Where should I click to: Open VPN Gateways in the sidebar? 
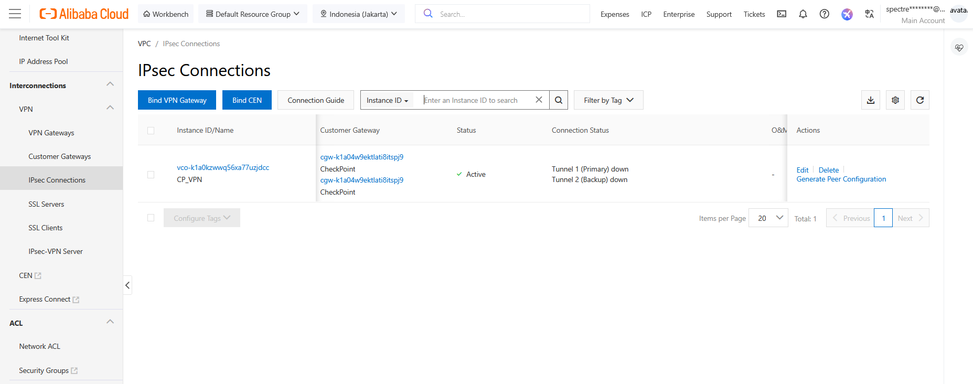click(51, 133)
